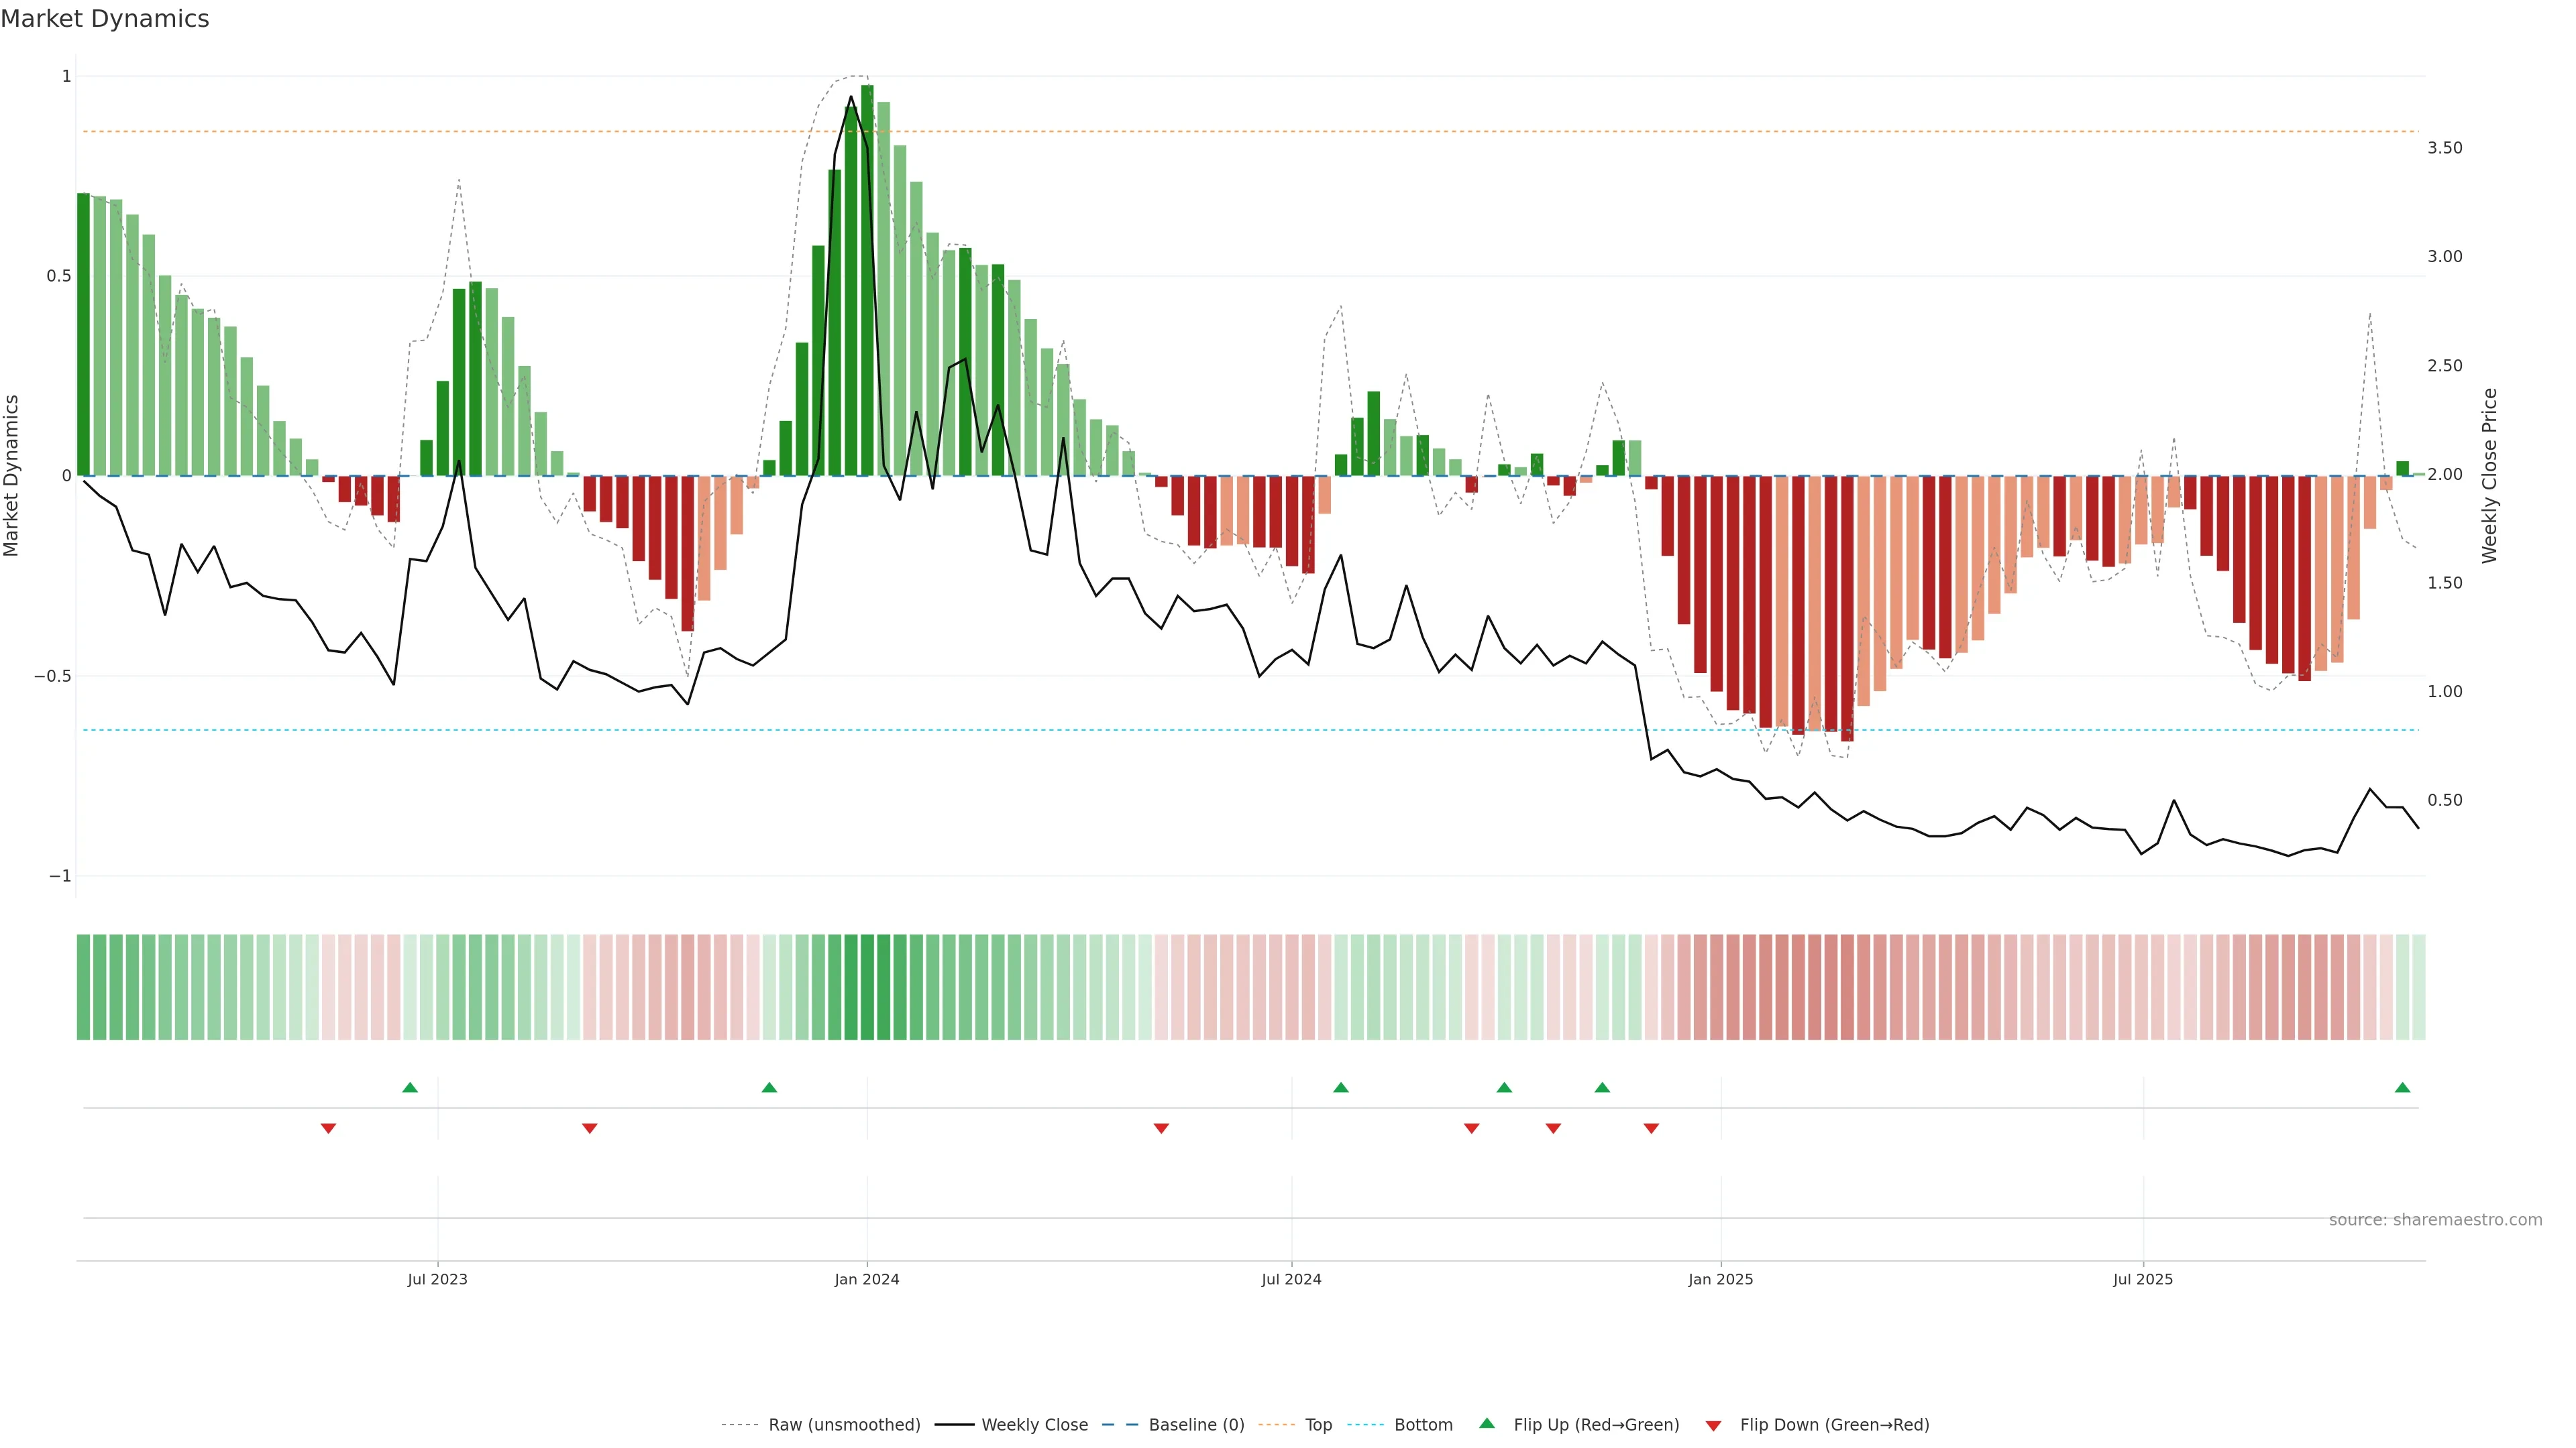
Task: Click the first green Flip Up marker before Jul 2023
Action: (410, 1087)
